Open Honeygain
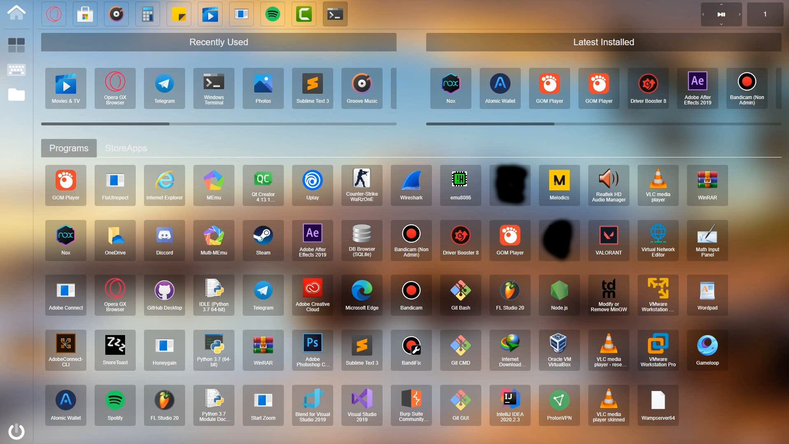Screen dimensions: 789x444 coord(165,350)
